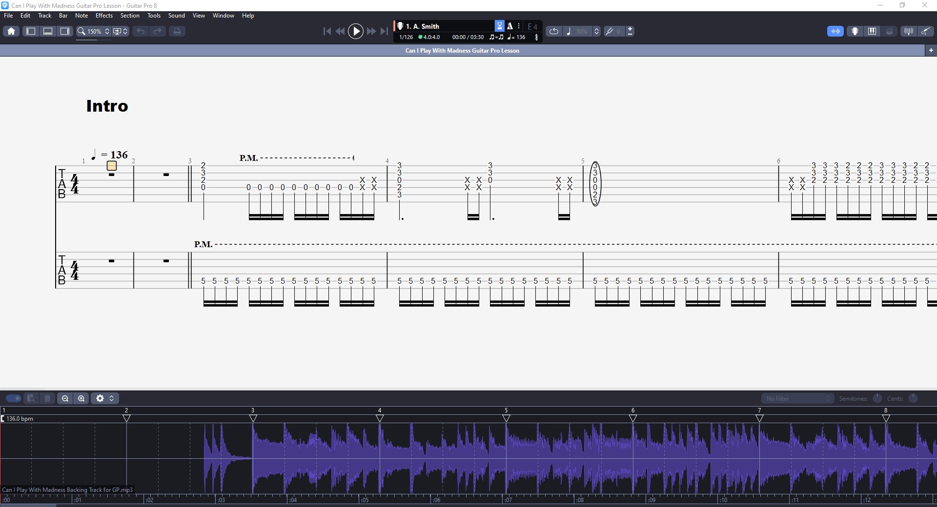This screenshot has width=937, height=507.
Task: Click the bar 5 sync point marker
Action: click(506, 418)
